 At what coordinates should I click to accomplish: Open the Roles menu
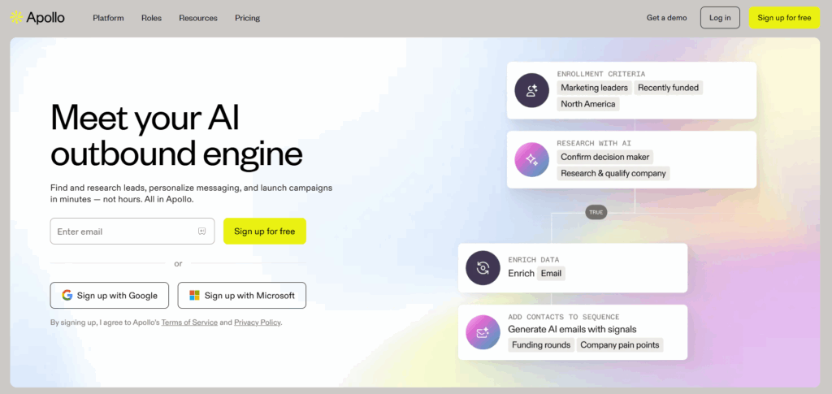(x=151, y=18)
